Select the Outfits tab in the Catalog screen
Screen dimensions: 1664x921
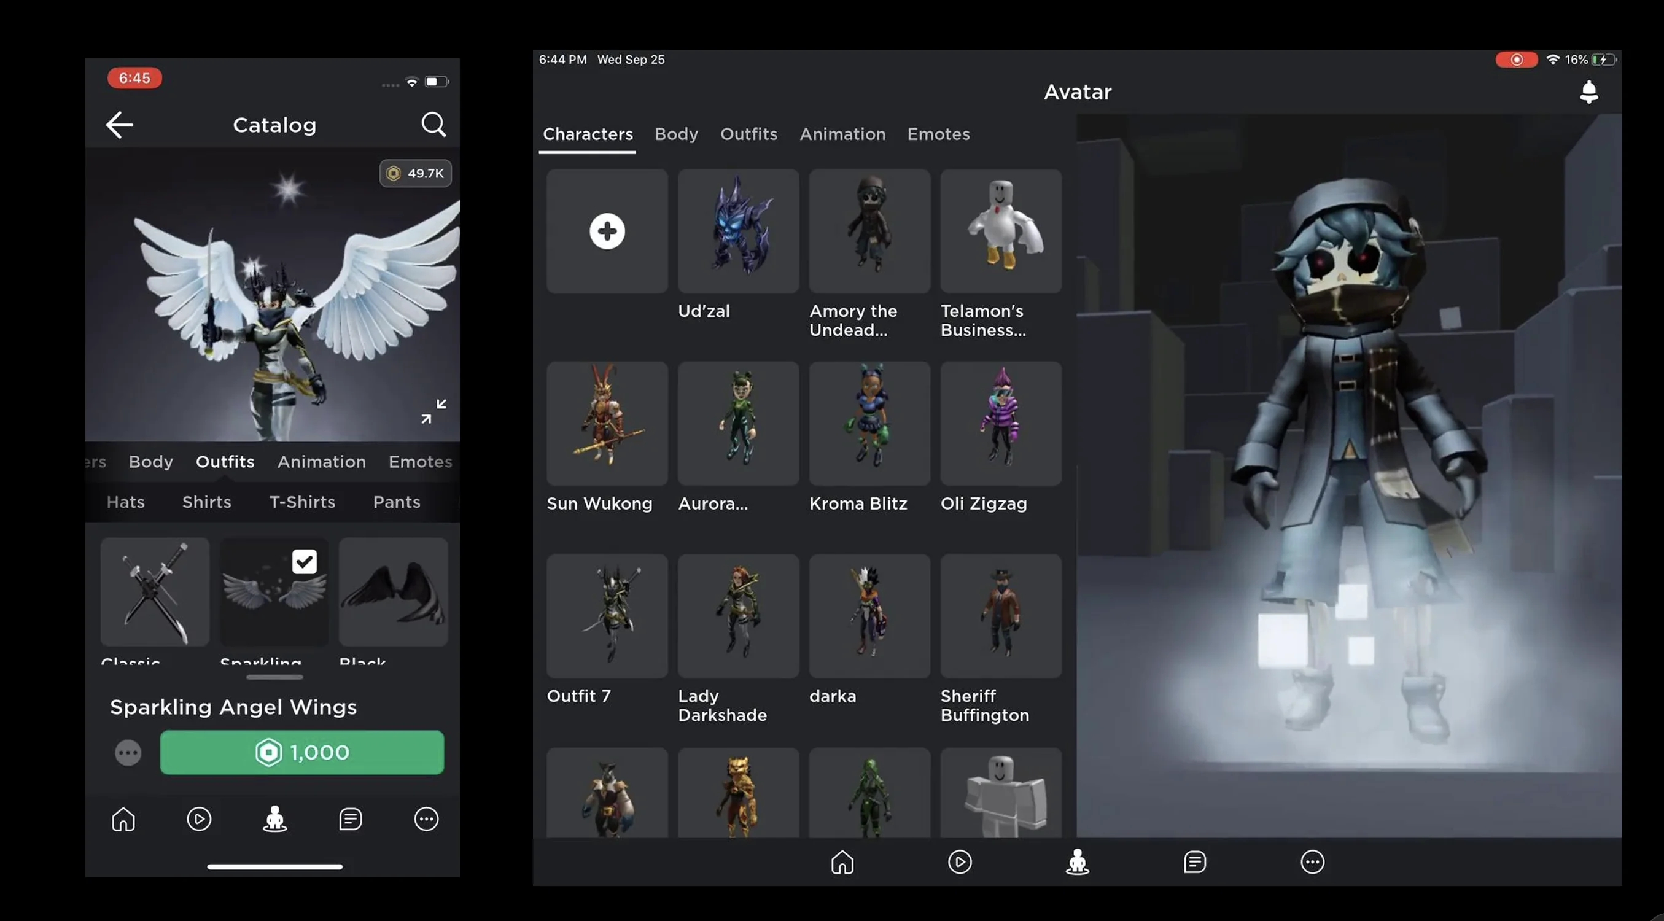pyautogui.click(x=225, y=462)
